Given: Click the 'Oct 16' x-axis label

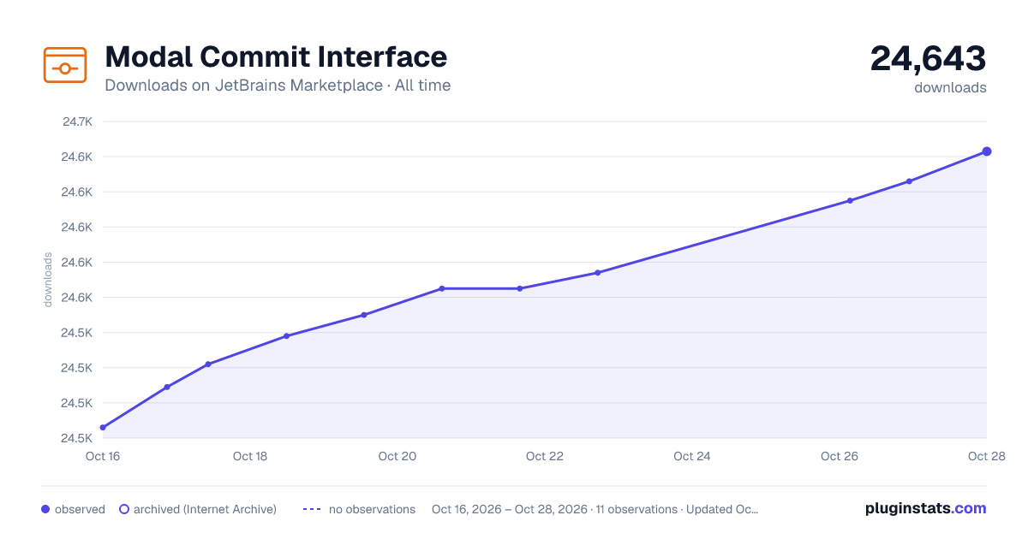Looking at the screenshot, I should (102, 456).
